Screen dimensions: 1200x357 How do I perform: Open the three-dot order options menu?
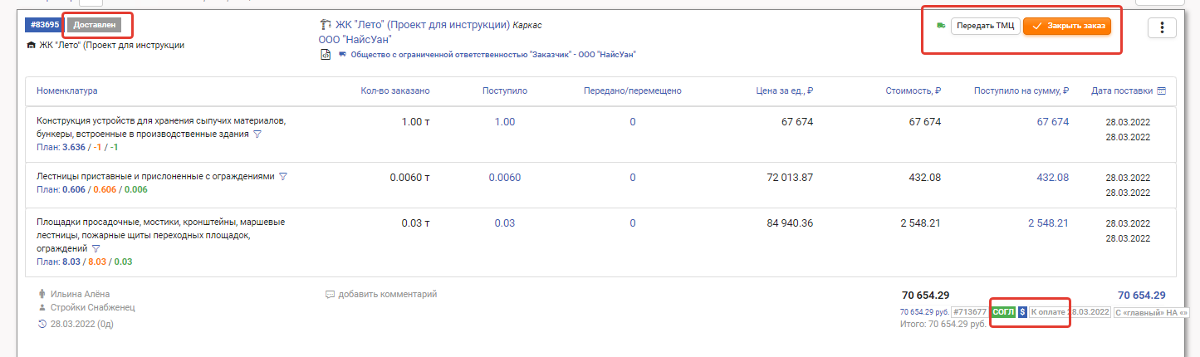[1162, 27]
